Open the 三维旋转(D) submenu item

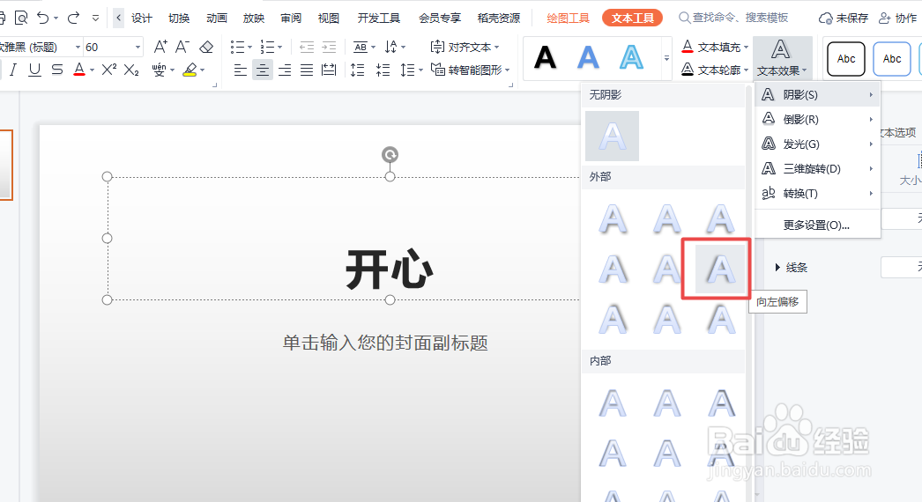[x=817, y=169]
